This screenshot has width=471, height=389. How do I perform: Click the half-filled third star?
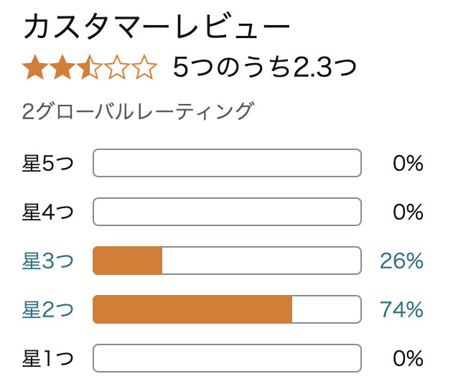(x=90, y=67)
